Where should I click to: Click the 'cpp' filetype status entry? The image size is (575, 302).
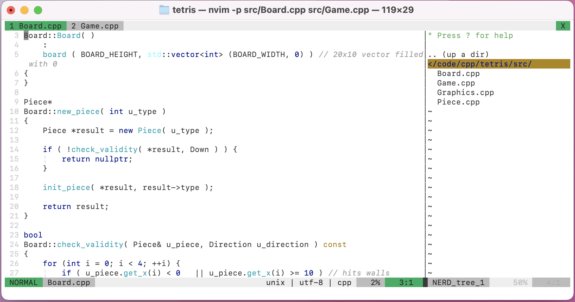[x=345, y=283]
